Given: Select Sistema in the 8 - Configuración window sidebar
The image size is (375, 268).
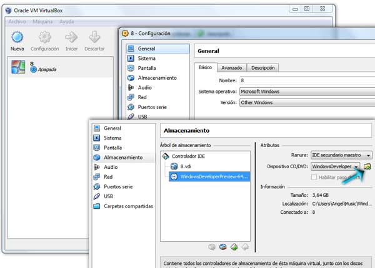Looking at the screenshot, I should [158, 59].
